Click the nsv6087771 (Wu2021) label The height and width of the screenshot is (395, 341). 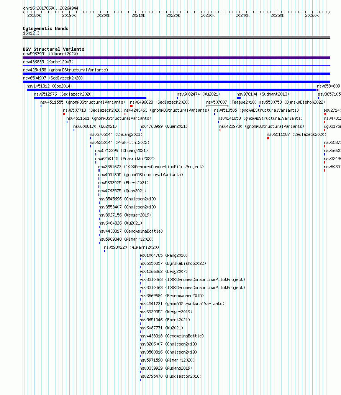click(161, 328)
